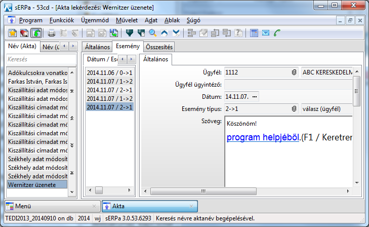
Task: Click the Esemény típus field showing 2->1
Action: click(x=261, y=109)
